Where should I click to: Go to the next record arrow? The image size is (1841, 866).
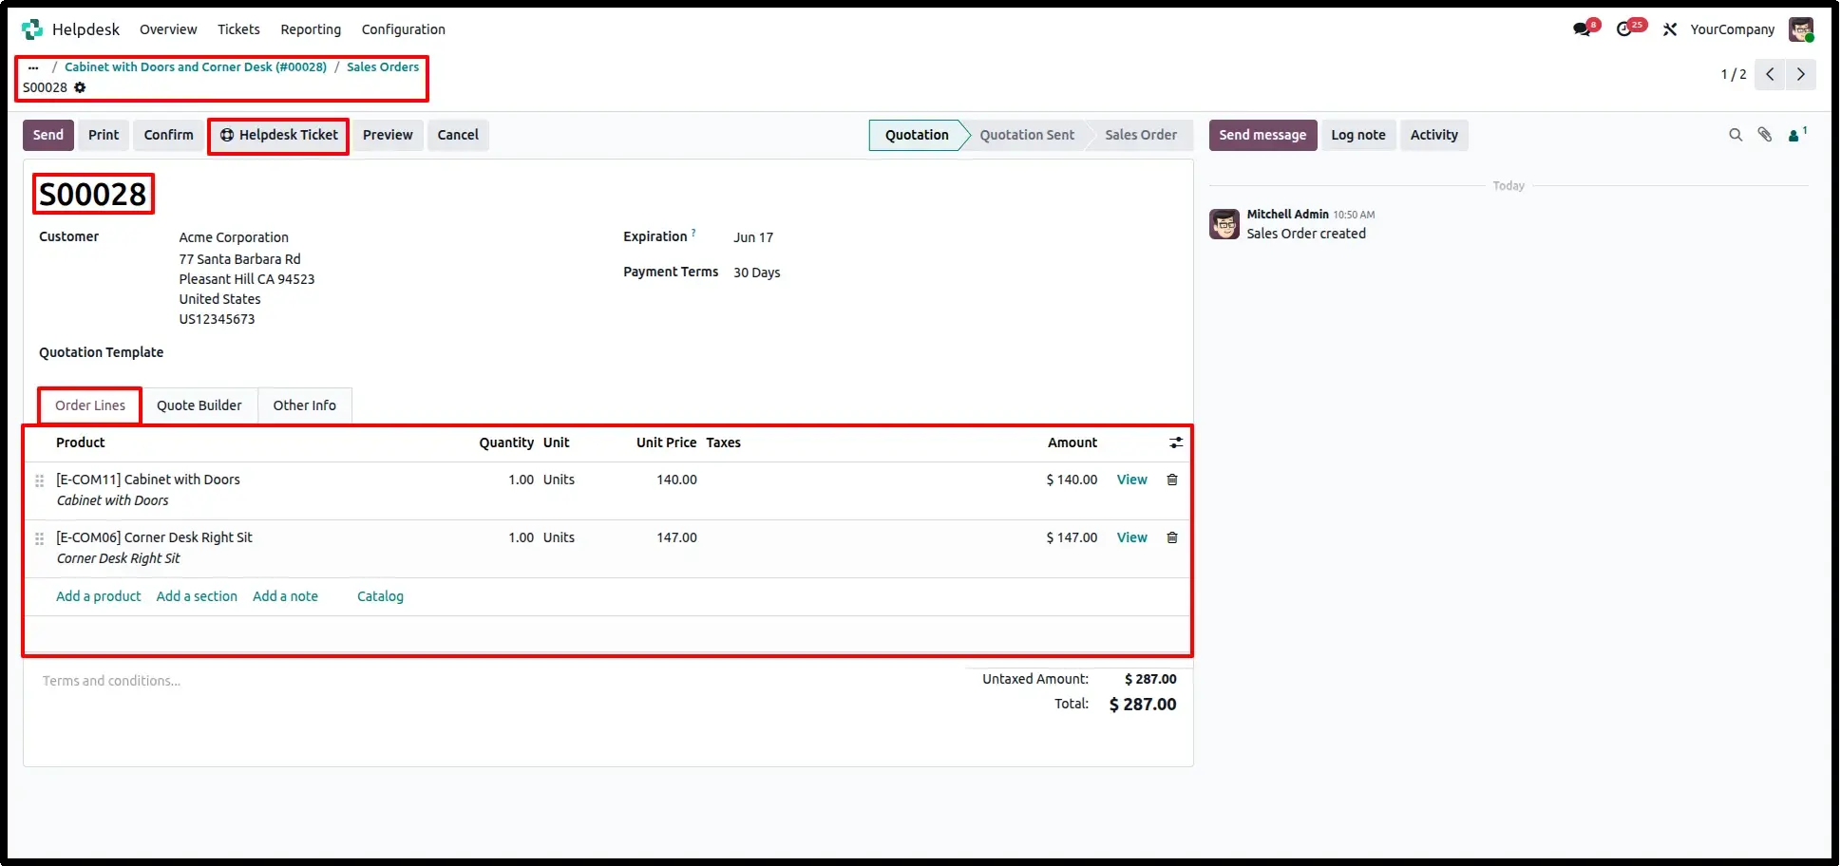coord(1800,74)
